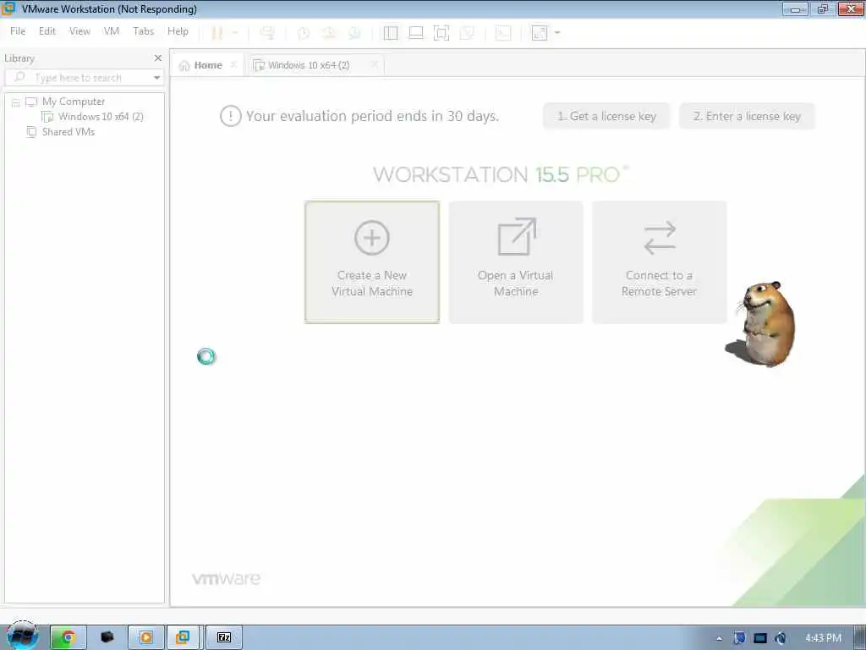Select Windows 10 x64 (2) in library tree
Image resolution: width=866 pixels, height=650 pixels.
[x=101, y=117]
